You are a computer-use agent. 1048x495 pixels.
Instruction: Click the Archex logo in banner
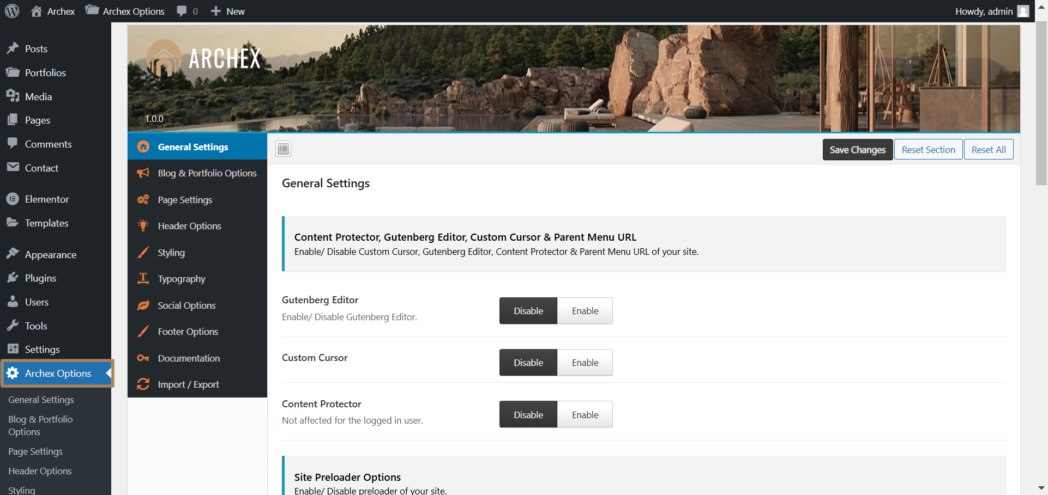tap(204, 58)
